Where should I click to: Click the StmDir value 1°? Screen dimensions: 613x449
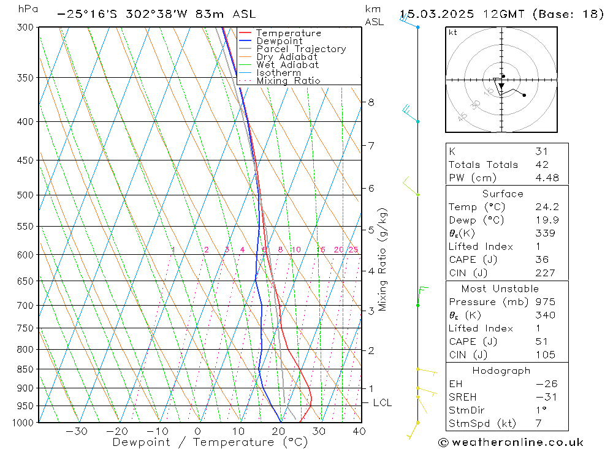[x=541, y=410]
